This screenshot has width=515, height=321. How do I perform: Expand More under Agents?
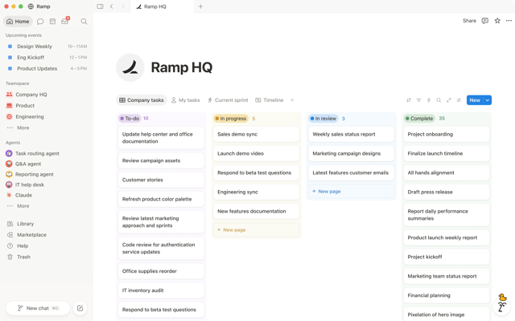(23, 206)
